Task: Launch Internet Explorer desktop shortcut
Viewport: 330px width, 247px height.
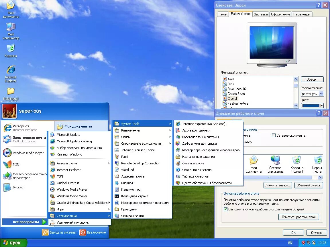Action: (x=11, y=74)
